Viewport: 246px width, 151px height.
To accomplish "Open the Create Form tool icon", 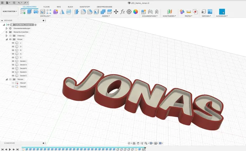I will tap(55, 12).
